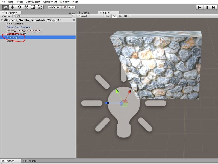Open the Edit menu
The width and height of the screenshot is (218, 164).
tap(10, 2)
